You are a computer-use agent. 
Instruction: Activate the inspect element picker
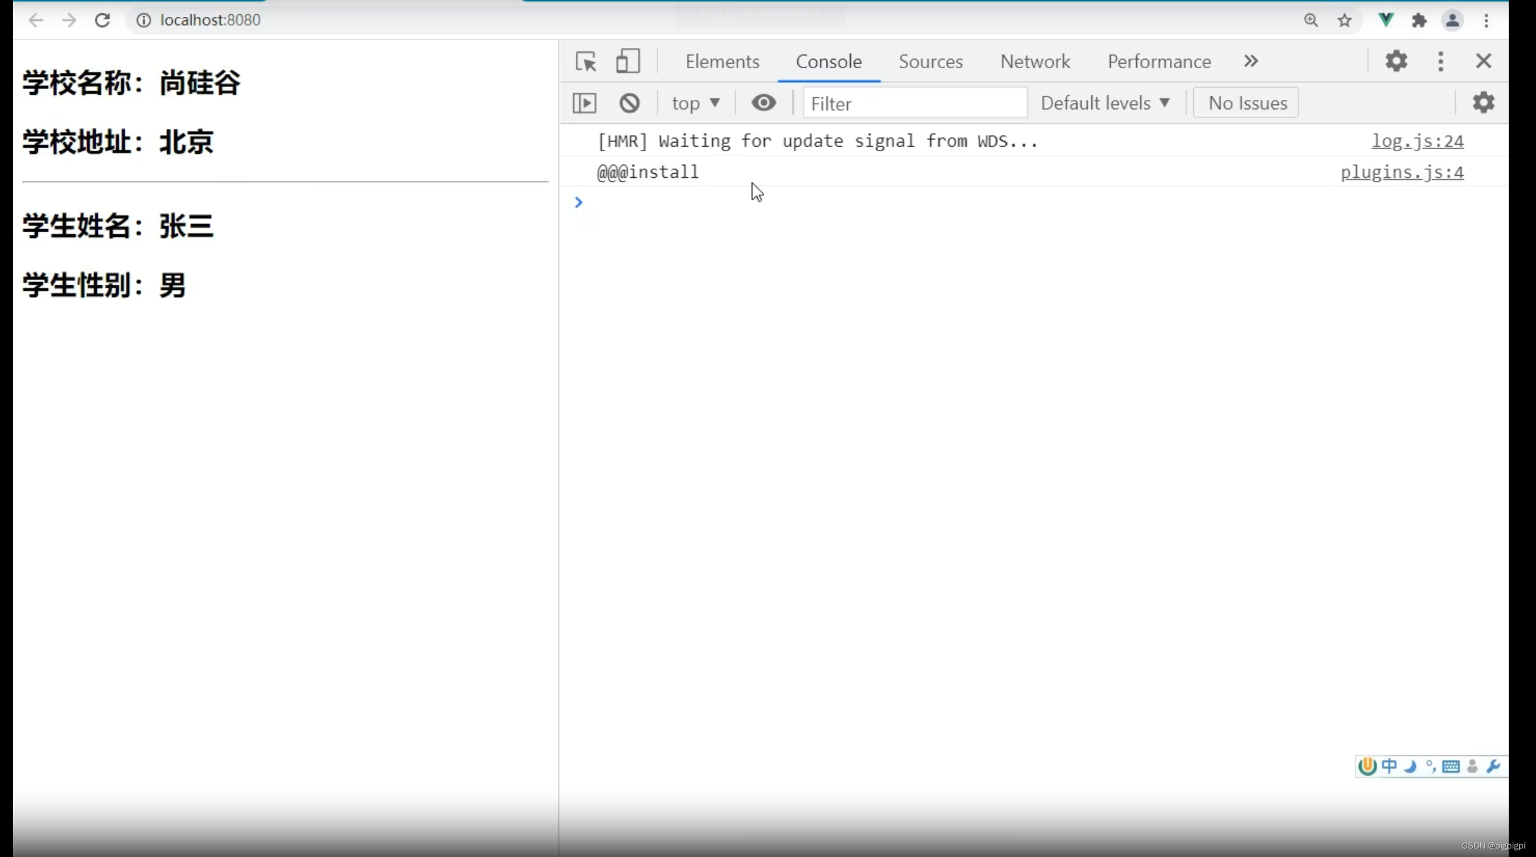tap(586, 61)
